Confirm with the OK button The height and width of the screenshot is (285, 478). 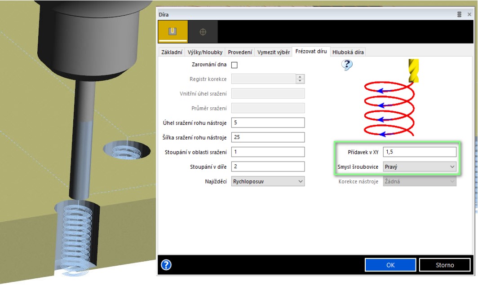390,265
